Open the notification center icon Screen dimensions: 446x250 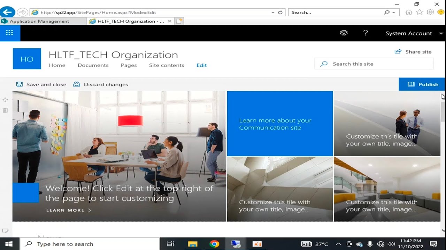pos(433,244)
